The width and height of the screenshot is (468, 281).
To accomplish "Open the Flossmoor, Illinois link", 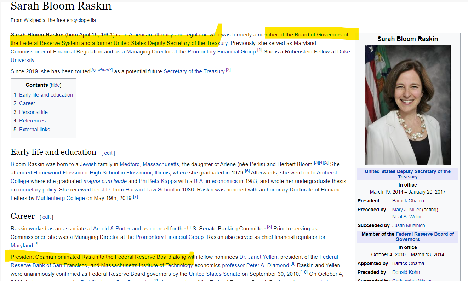I will pos(148,173).
